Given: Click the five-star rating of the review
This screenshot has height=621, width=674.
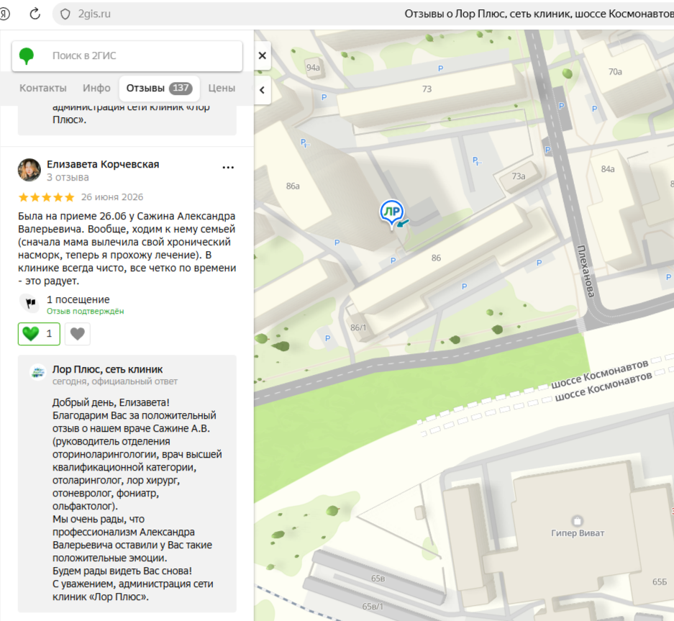Looking at the screenshot, I should pos(47,197).
